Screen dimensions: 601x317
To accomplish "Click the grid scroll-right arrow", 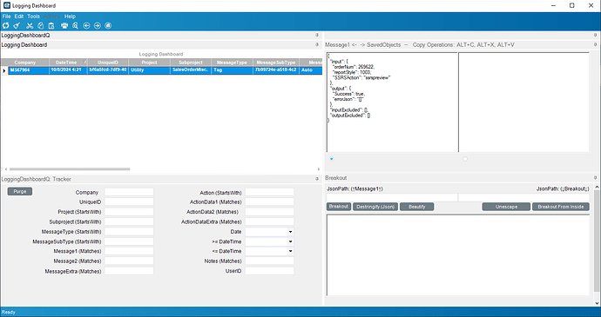I will [x=319, y=169].
